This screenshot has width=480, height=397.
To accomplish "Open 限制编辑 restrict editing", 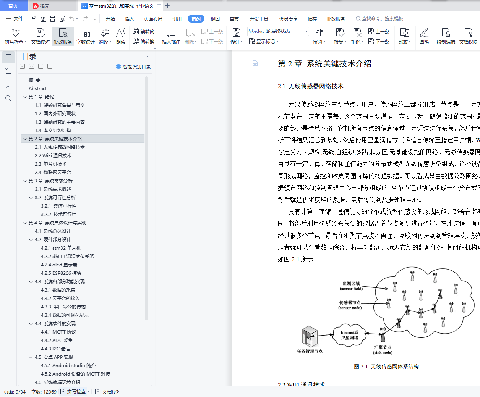I will click(x=446, y=36).
